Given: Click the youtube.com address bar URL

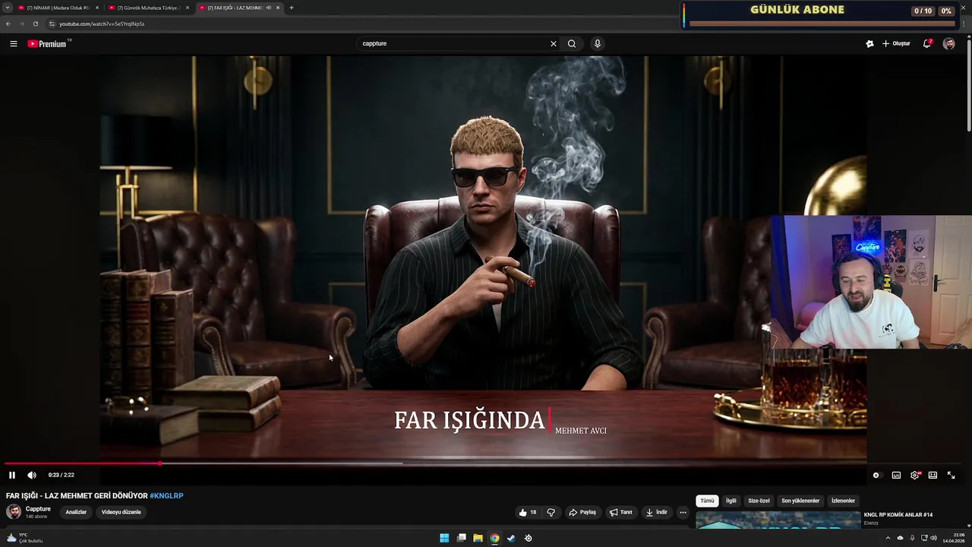Looking at the screenshot, I should click(102, 24).
